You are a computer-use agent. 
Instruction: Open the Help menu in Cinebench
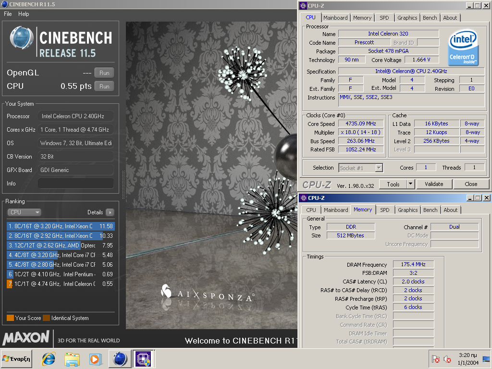point(24,14)
